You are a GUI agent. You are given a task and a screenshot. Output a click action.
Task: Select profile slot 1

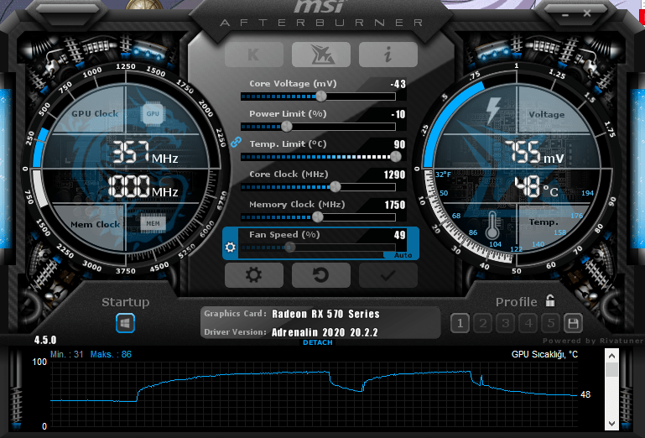pos(460,324)
